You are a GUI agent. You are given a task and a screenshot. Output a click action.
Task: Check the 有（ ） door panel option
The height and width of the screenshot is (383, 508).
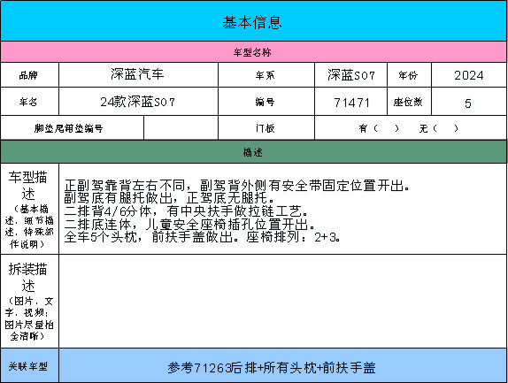pyautogui.click(x=379, y=128)
